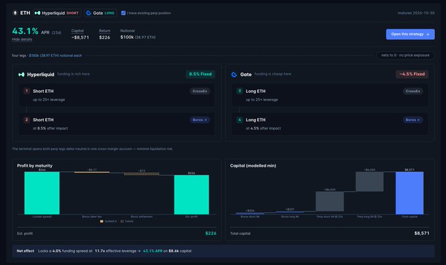Image resolution: width=446 pixels, height=265 pixels.
Task: Click step 2 badge beside Short ETH
Action: click(x=26, y=120)
